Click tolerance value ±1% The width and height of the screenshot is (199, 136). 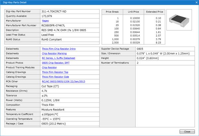pyautogui.click(x=44, y=96)
